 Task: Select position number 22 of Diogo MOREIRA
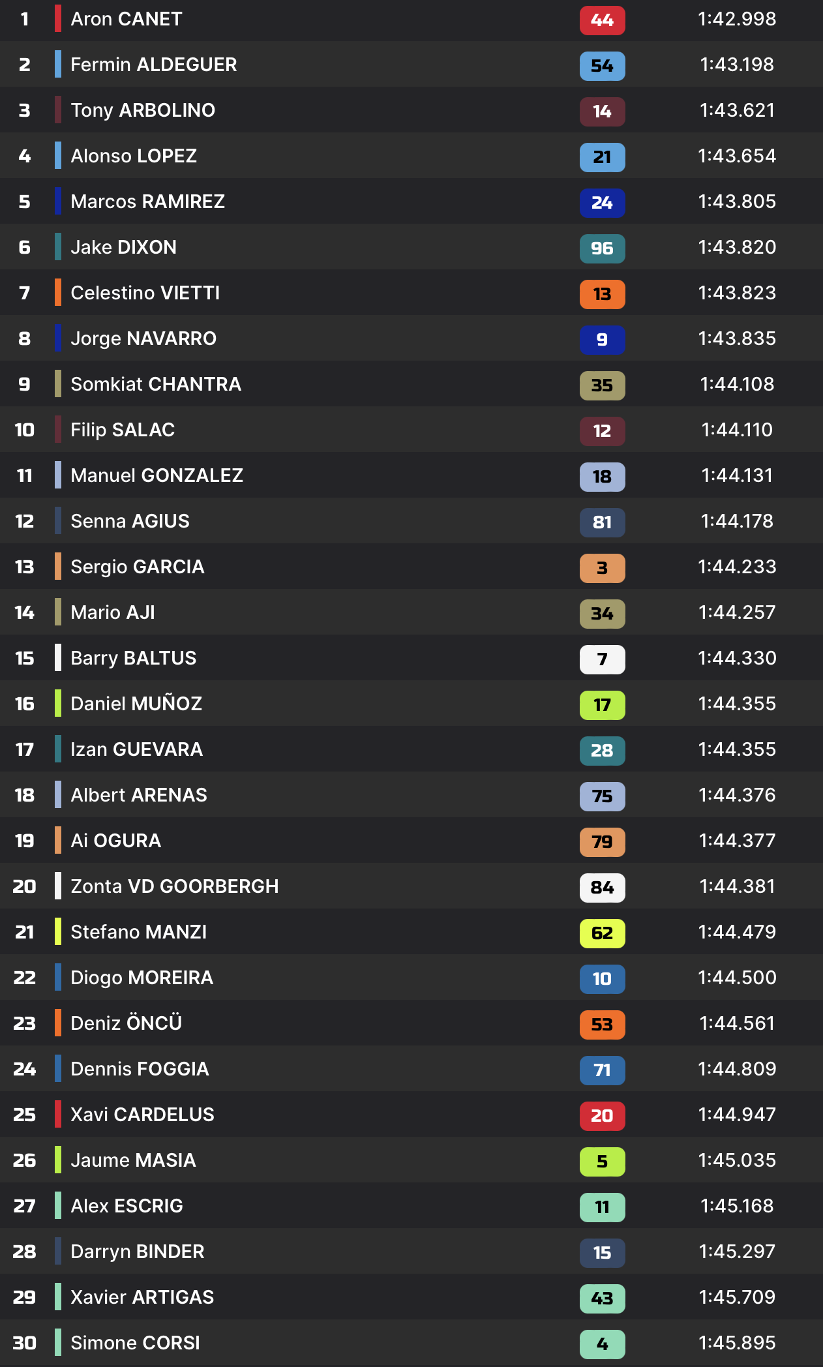(25, 978)
